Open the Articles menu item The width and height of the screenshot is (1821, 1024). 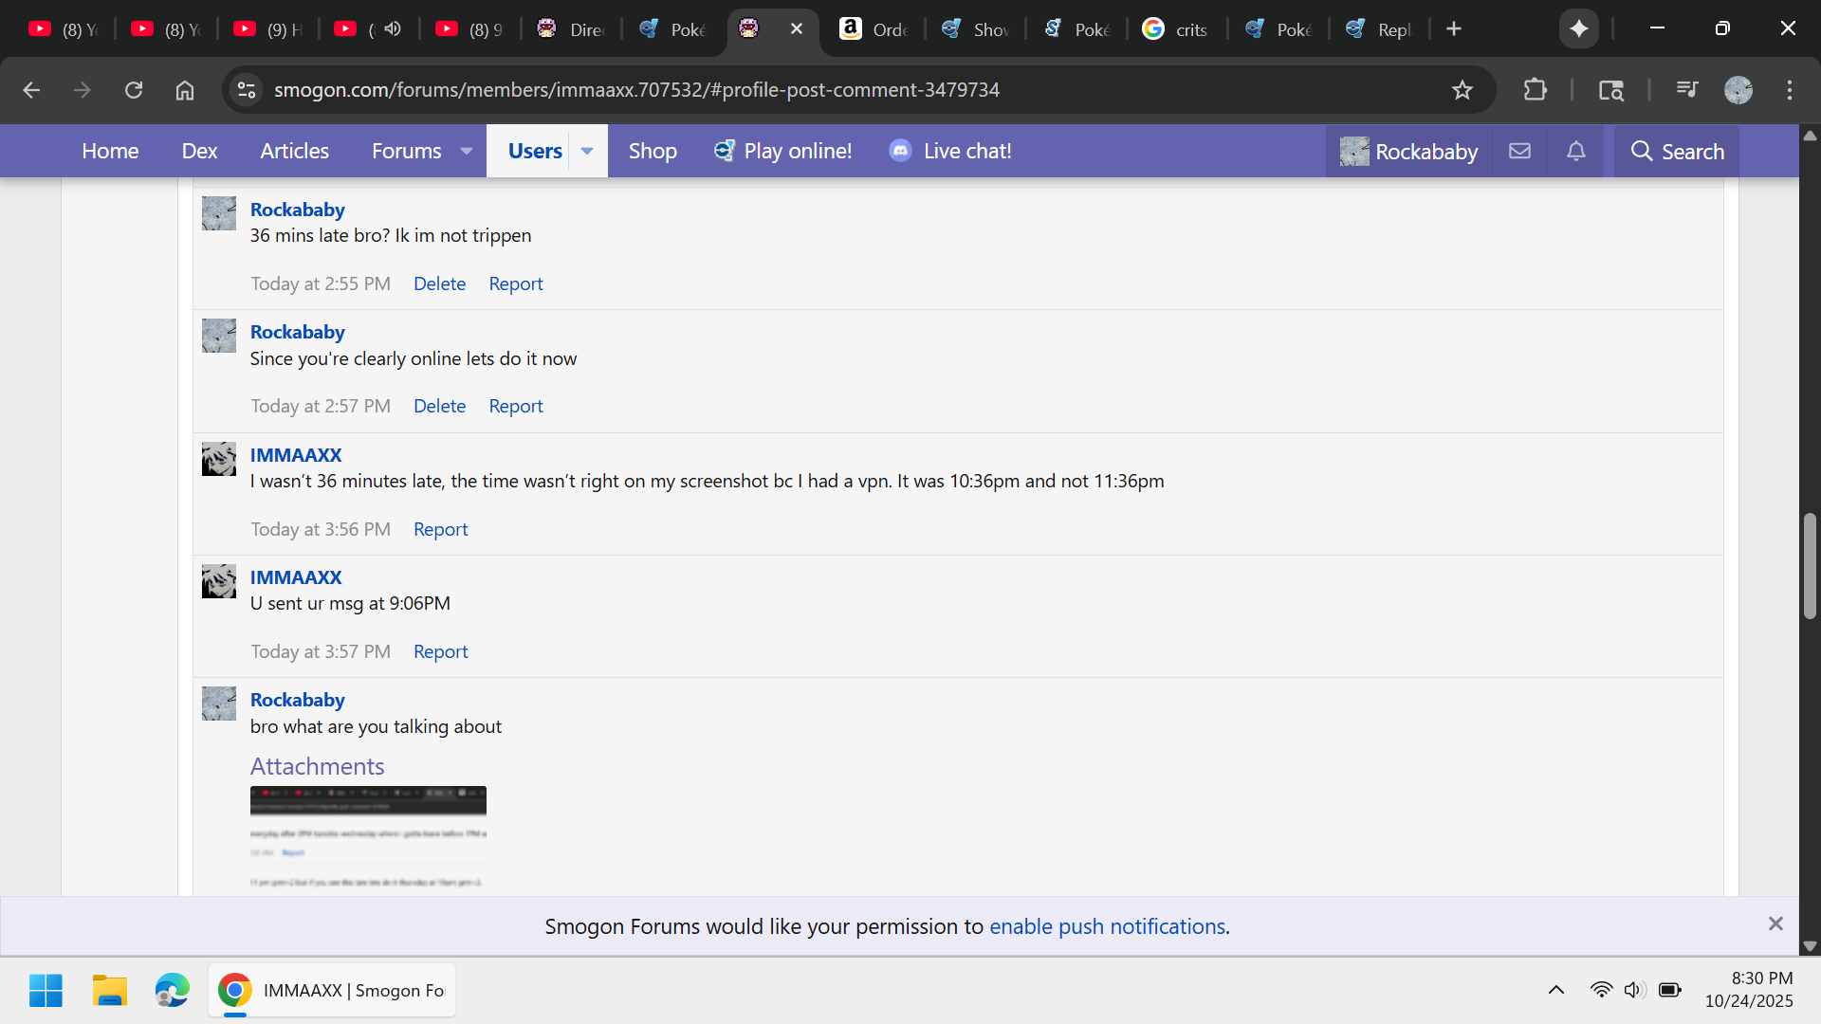[x=294, y=152]
